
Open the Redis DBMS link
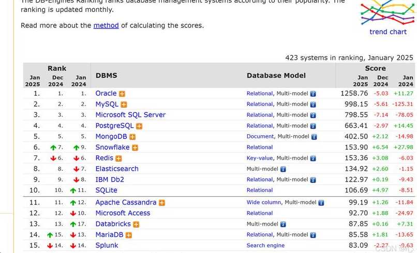(x=105, y=158)
